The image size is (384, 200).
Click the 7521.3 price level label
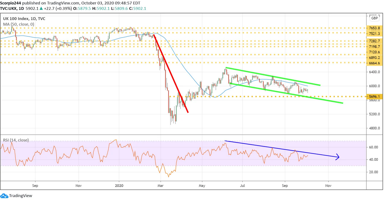click(x=374, y=34)
